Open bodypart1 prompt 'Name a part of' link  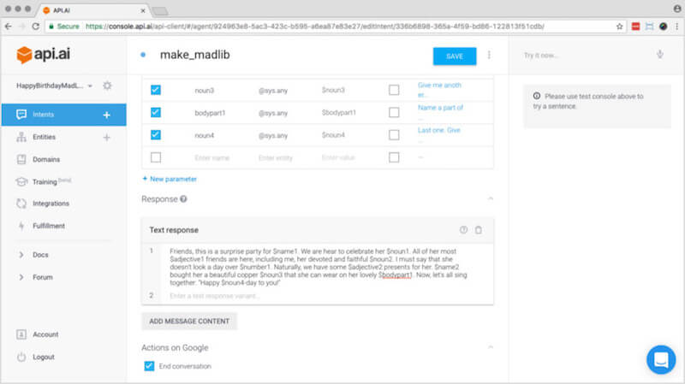pos(440,108)
